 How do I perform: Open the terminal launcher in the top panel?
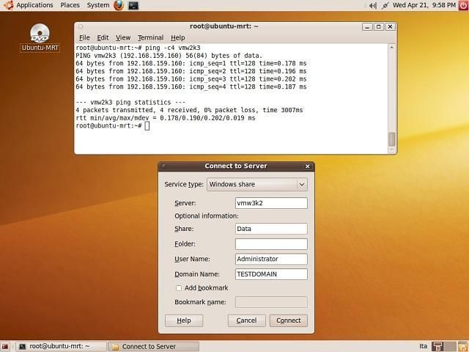click(x=133, y=5)
